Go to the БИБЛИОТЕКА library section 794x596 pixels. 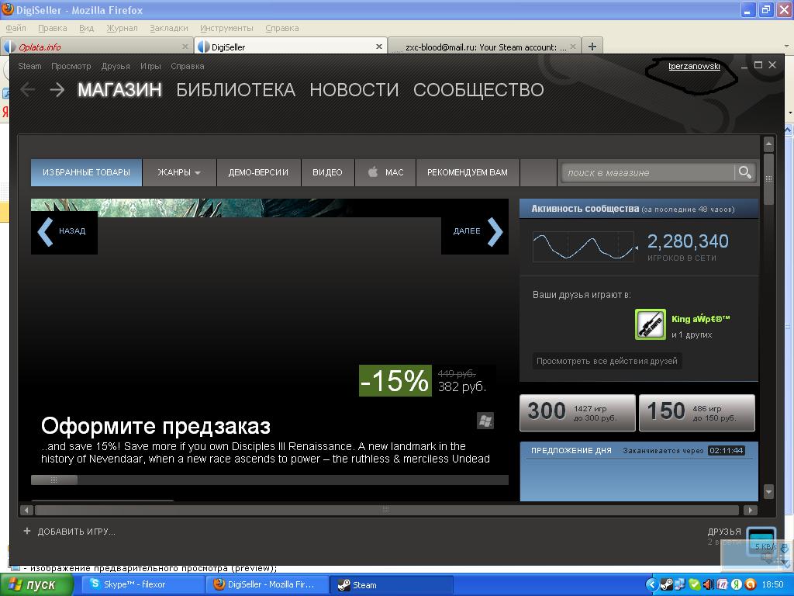(x=236, y=90)
